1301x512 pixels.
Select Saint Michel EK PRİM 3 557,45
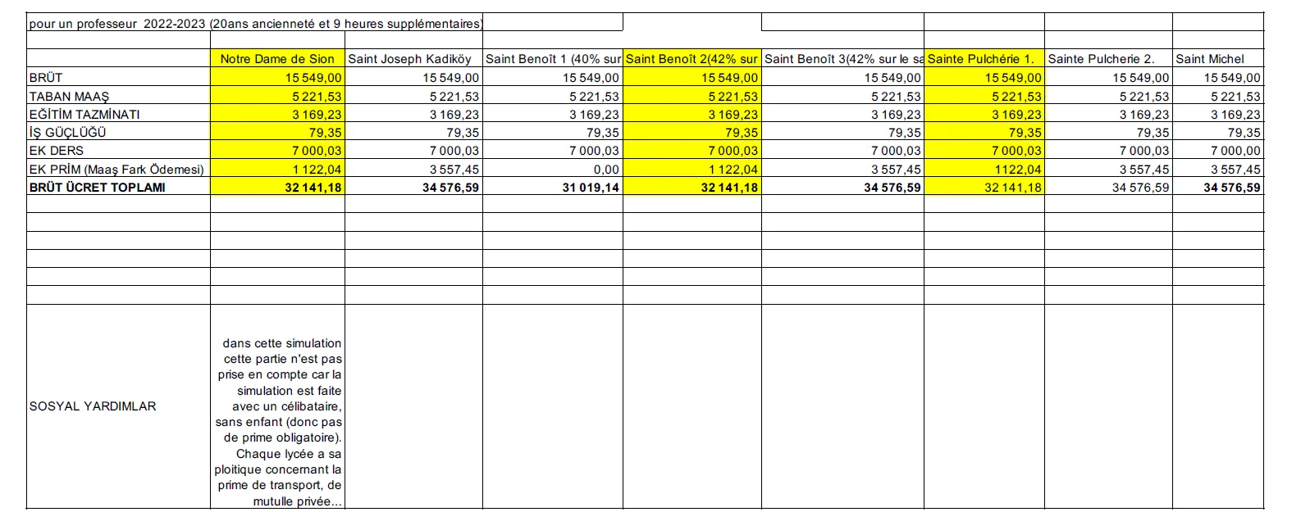coord(1218,169)
